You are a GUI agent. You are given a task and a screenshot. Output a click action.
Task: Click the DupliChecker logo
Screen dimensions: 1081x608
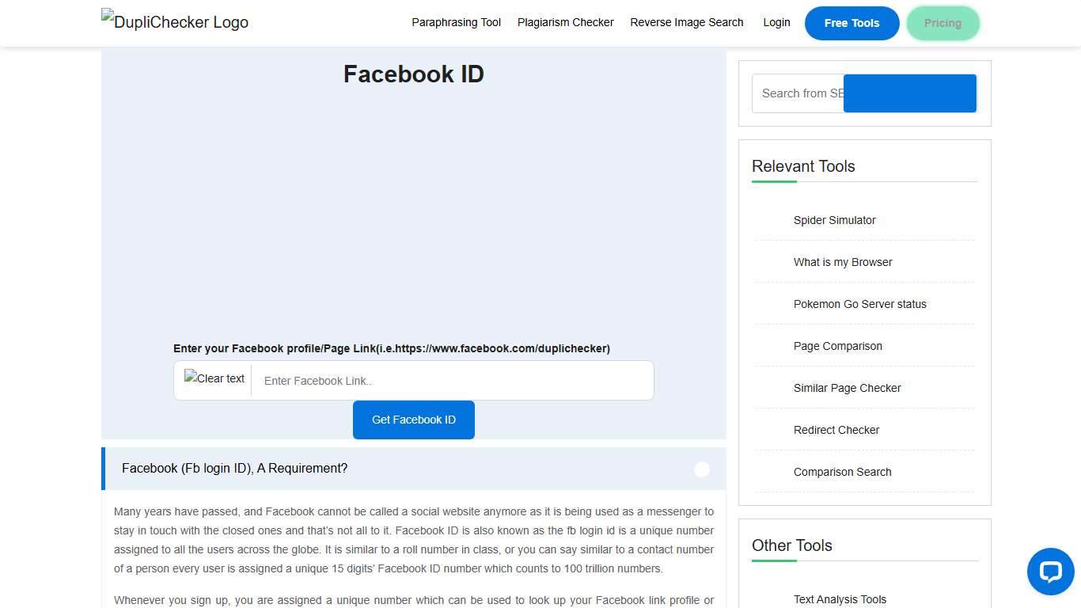click(174, 21)
